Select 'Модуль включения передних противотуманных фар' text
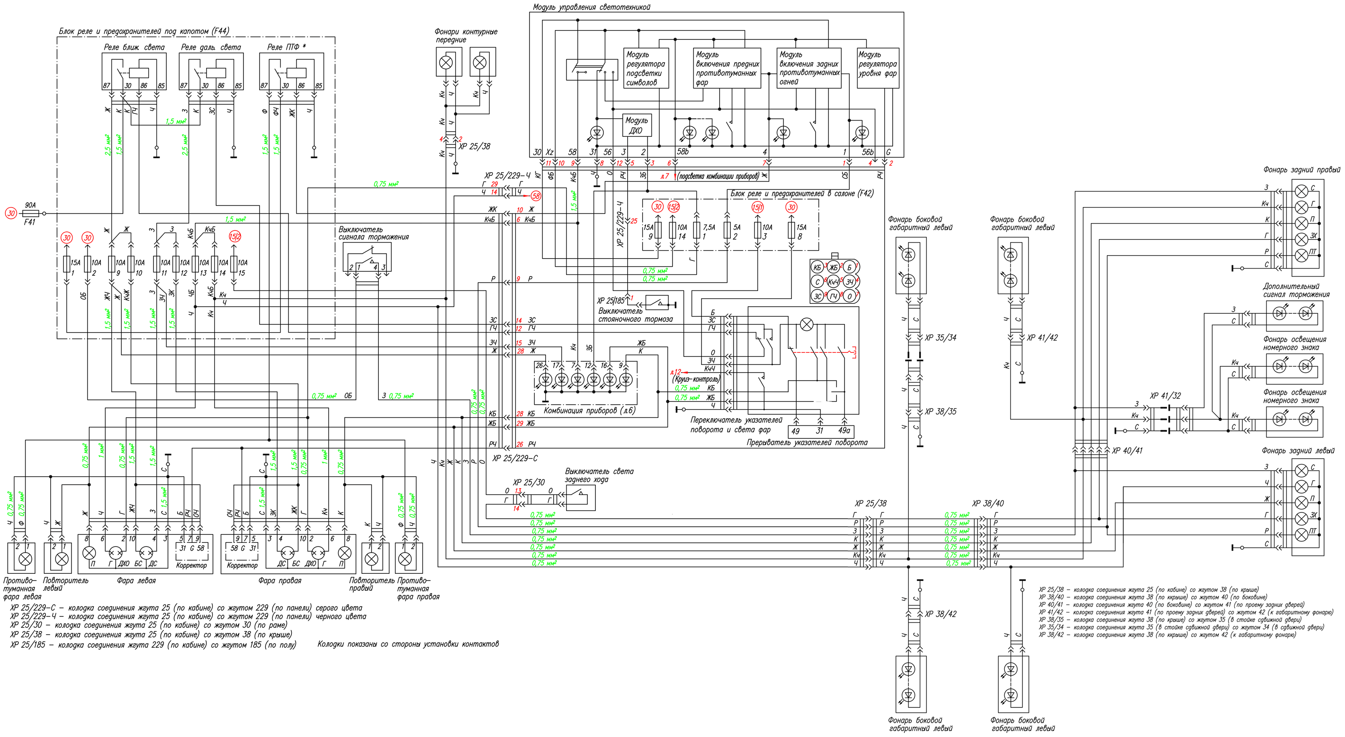Image resolution: width=1345 pixels, height=737 pixels. click(x=727, y=69)
